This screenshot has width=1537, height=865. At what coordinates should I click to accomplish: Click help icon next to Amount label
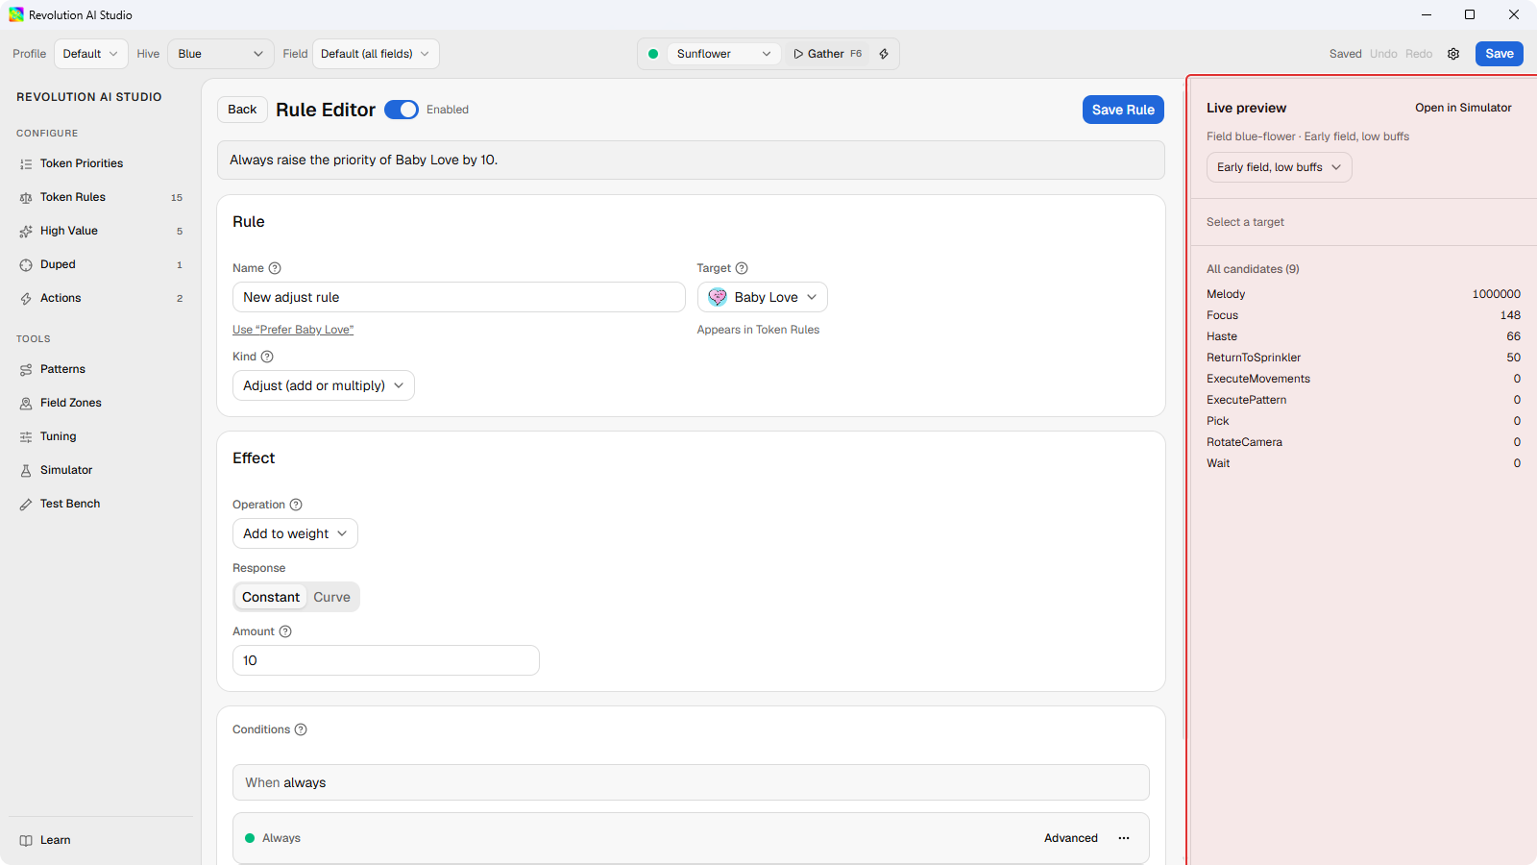[285, 631]
